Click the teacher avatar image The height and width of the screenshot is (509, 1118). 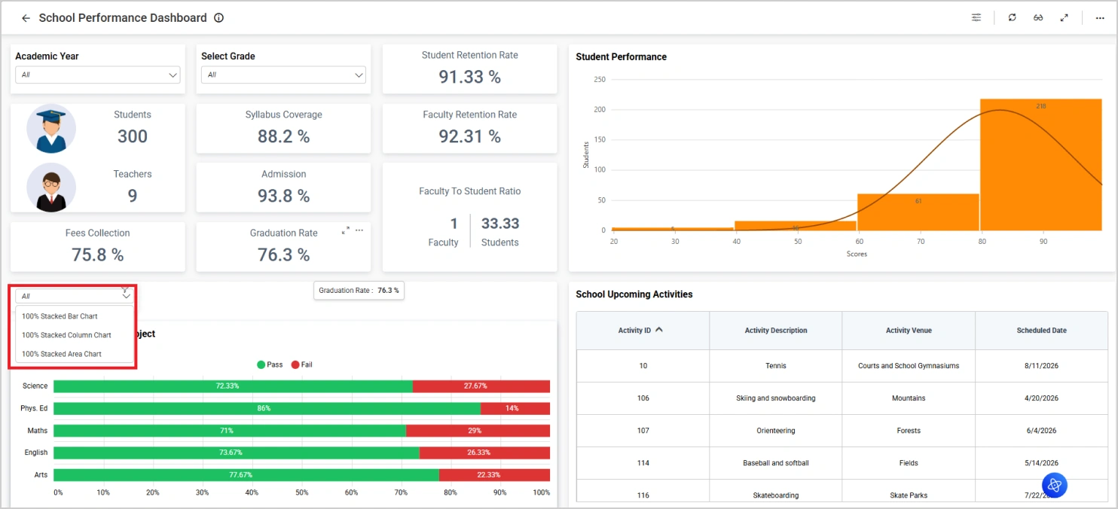(x=51, y=187)
